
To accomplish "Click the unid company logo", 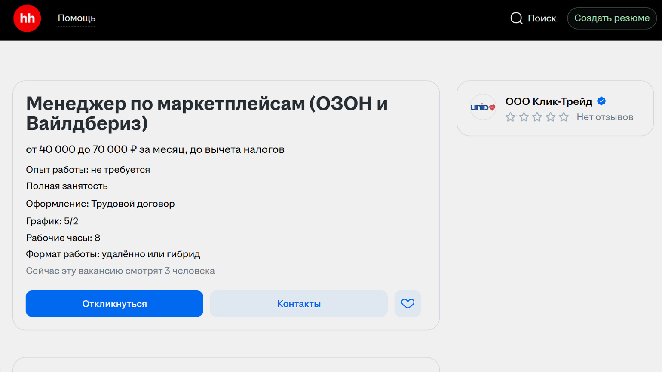I will [483, 107].
